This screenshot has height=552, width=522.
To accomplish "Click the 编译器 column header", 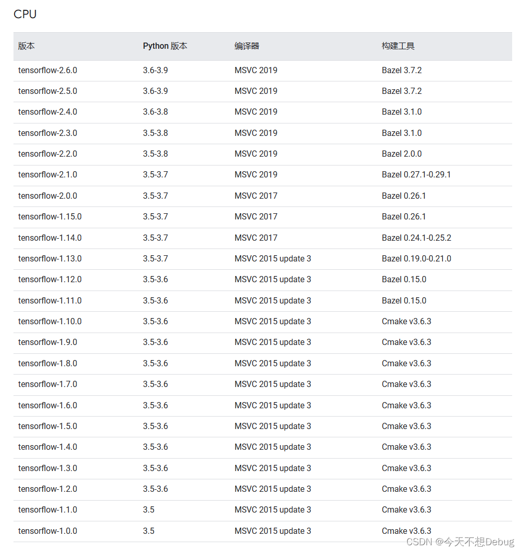I will tap(247, 46).
